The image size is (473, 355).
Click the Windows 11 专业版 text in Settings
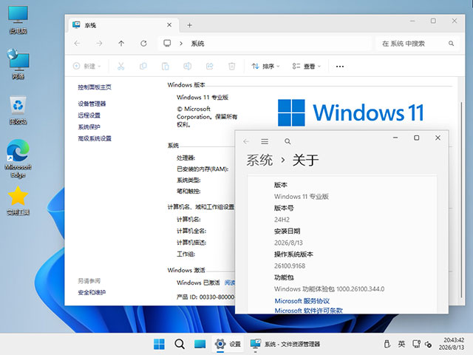(301, 197)
